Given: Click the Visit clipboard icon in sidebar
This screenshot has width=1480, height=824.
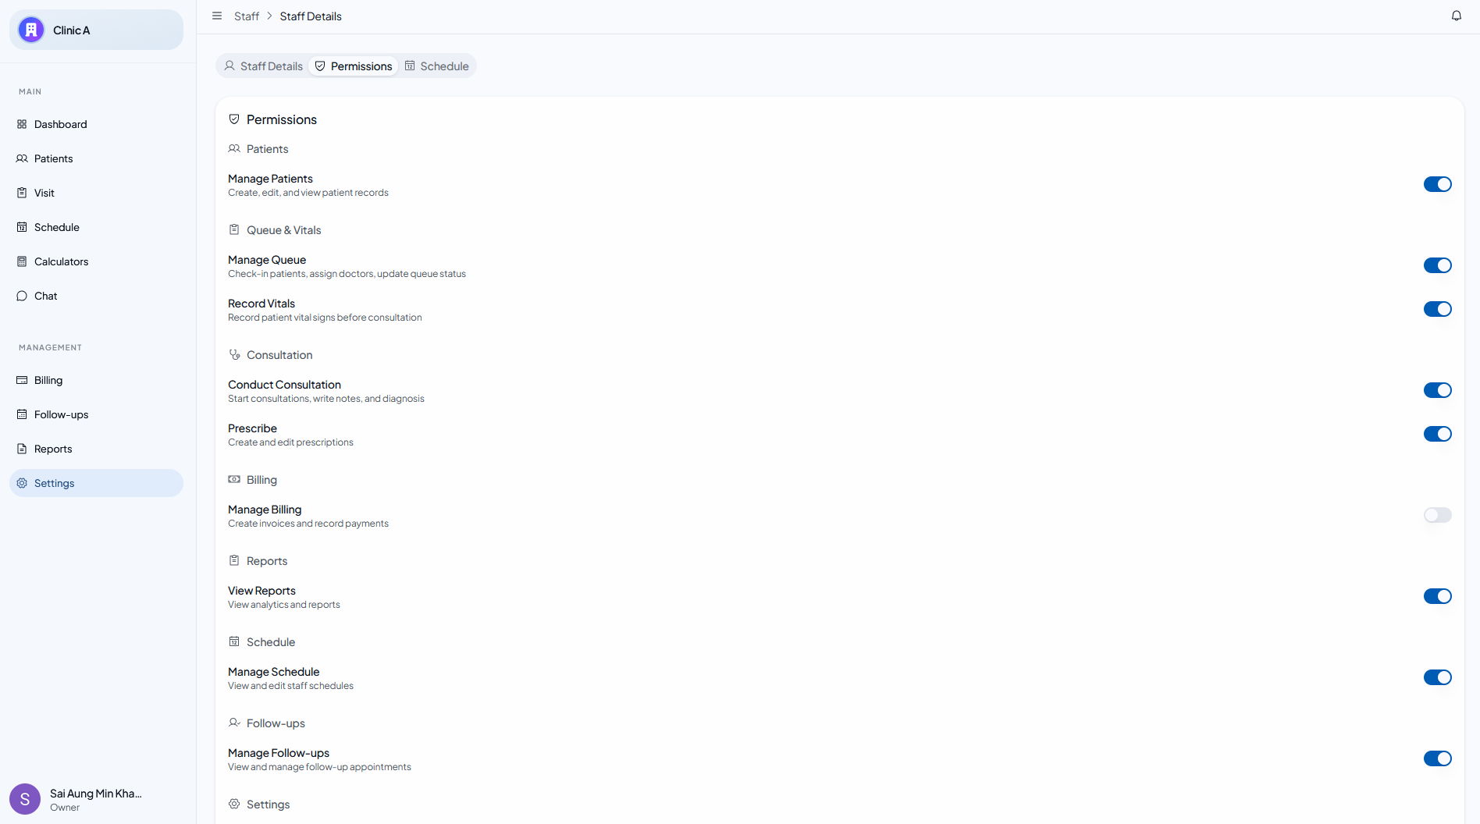Looking at the screenshot, I should tap(22, 193).
